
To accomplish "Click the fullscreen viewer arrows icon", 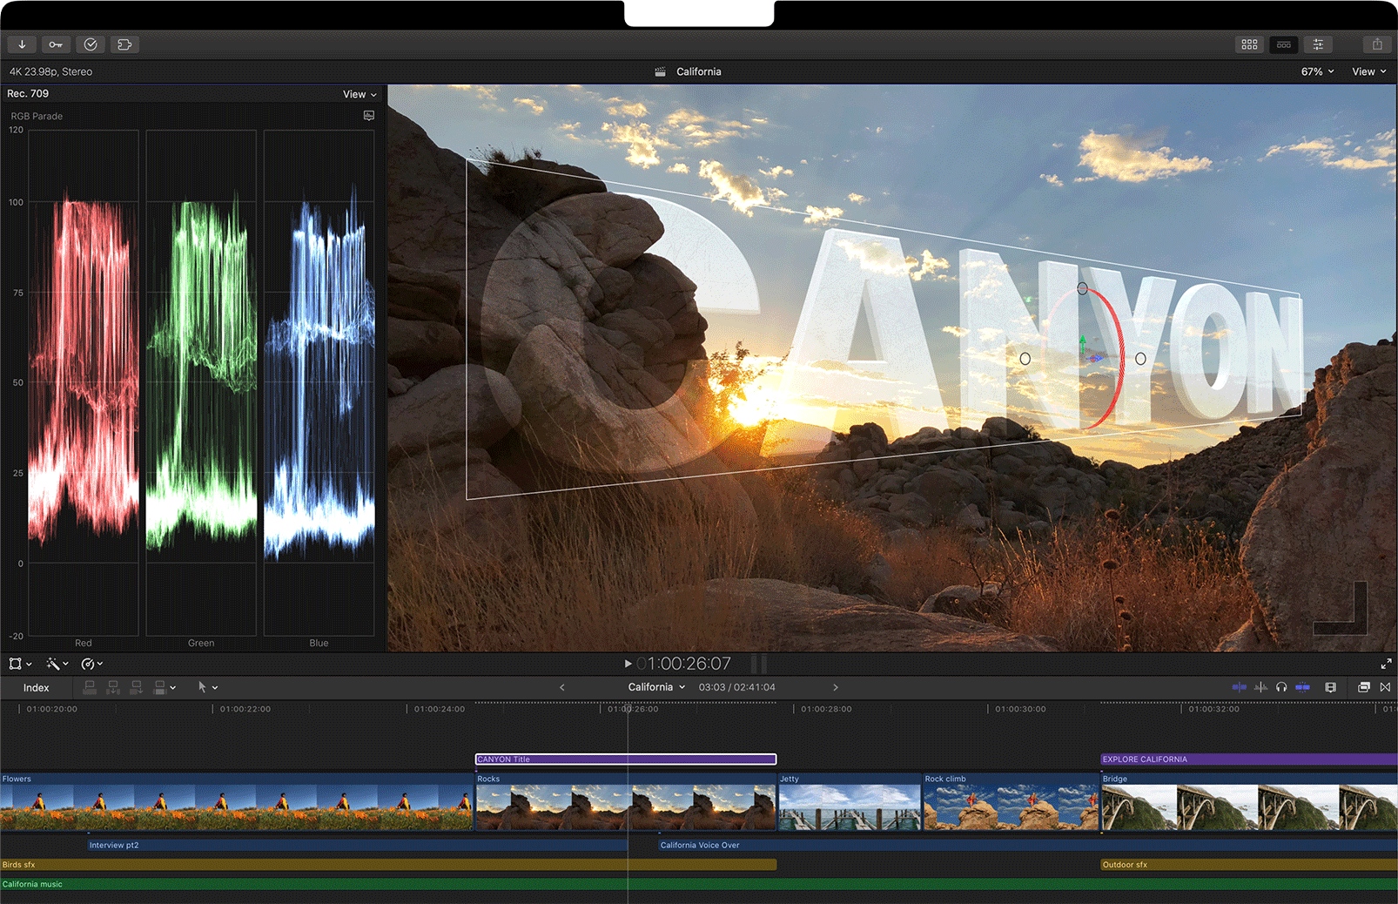I will 1386,664.
